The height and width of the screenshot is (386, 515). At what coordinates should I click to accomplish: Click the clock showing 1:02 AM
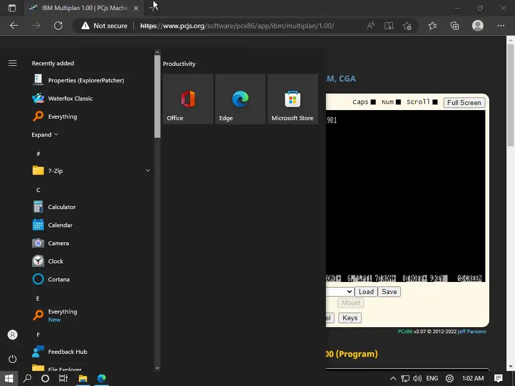pyautogui.click(x=473, y=378)
